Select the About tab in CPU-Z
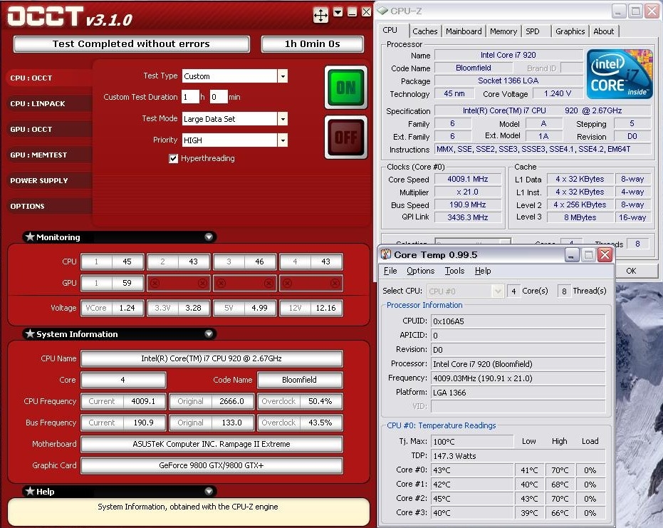This screenshot has height=528, width=663. tap(603, 31)
